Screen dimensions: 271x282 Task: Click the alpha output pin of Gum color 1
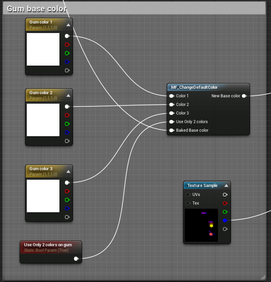point(67,71)
